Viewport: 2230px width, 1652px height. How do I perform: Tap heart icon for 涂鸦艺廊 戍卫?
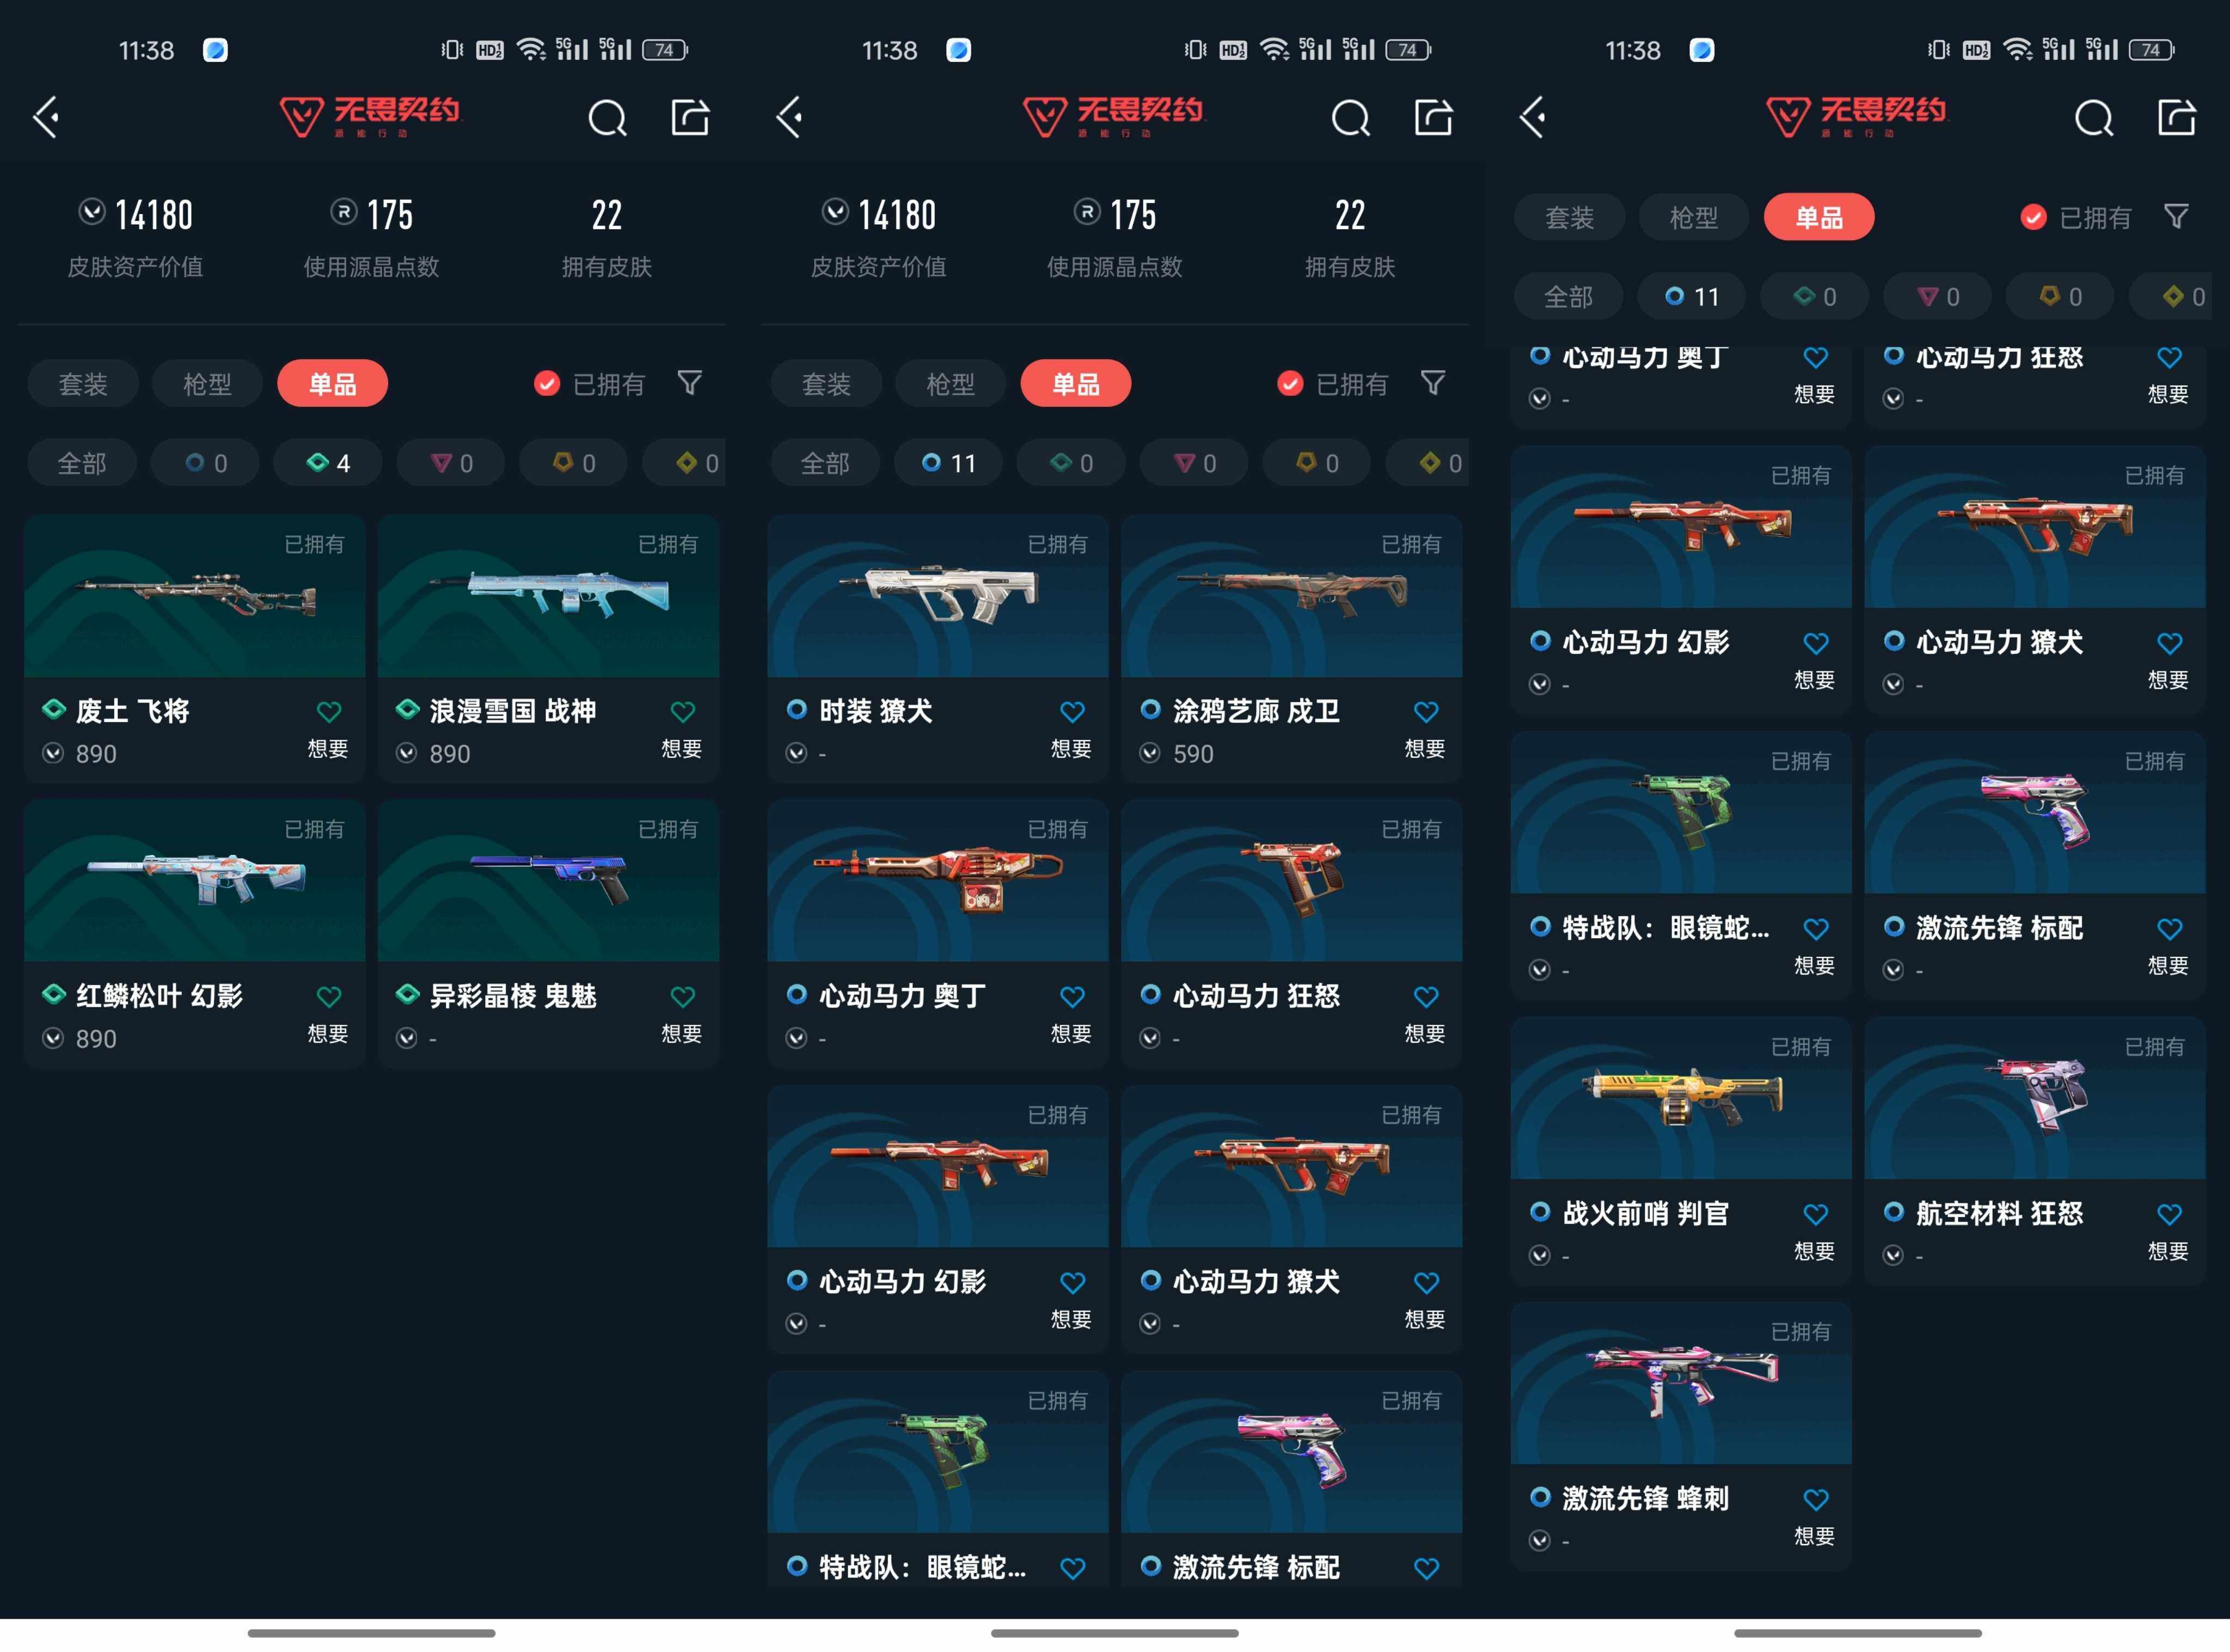pos(1426,712)
